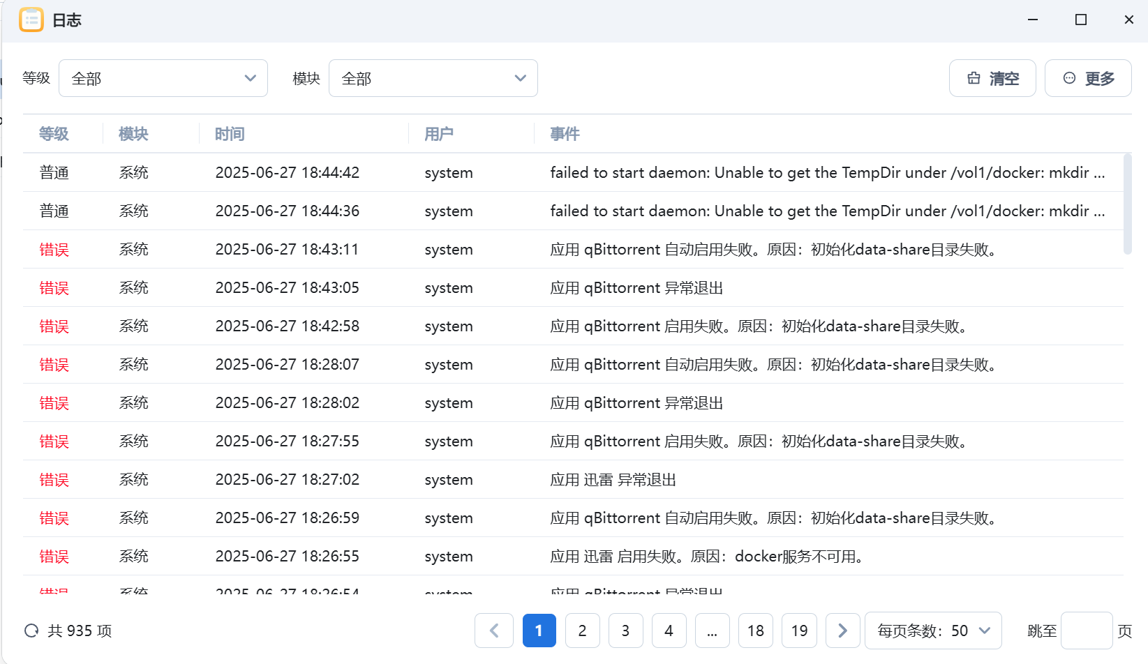The image size is (1148, 664).
Task: Open the 每页条数 page size dropdown
Action: 933,631
